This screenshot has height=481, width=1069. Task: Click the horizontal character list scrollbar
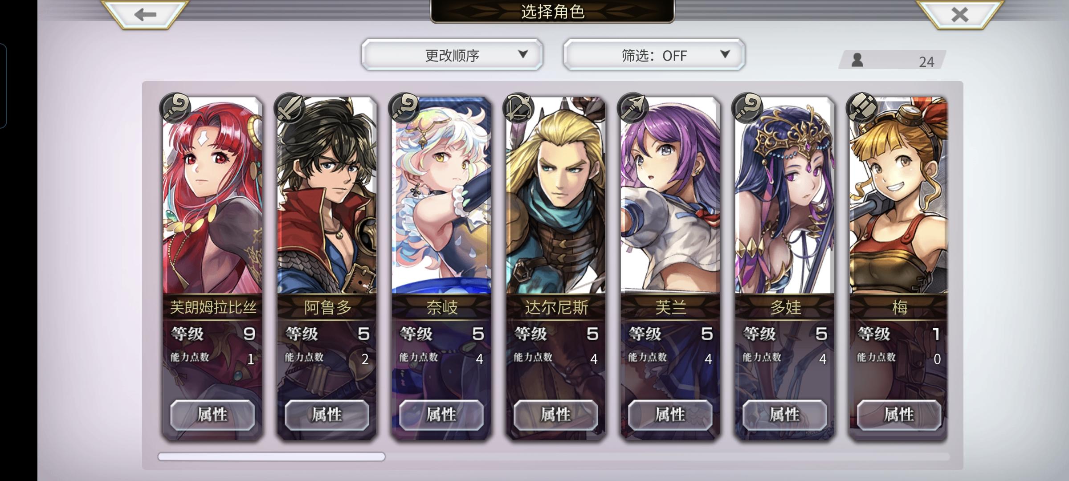(271, 457)
